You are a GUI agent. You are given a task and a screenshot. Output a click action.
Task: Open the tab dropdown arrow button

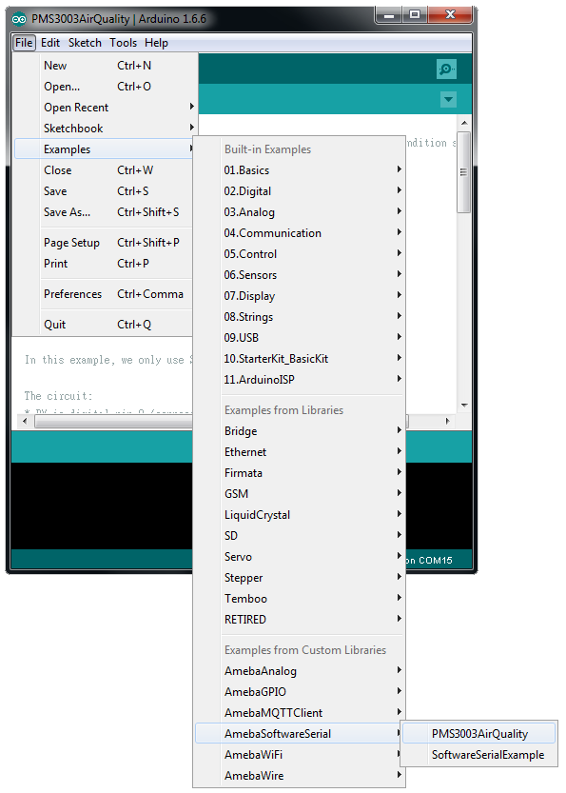448,99
